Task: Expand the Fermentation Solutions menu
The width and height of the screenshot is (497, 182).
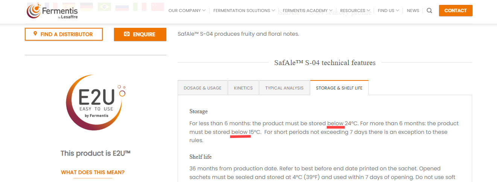Action: [x=244, y=11]
